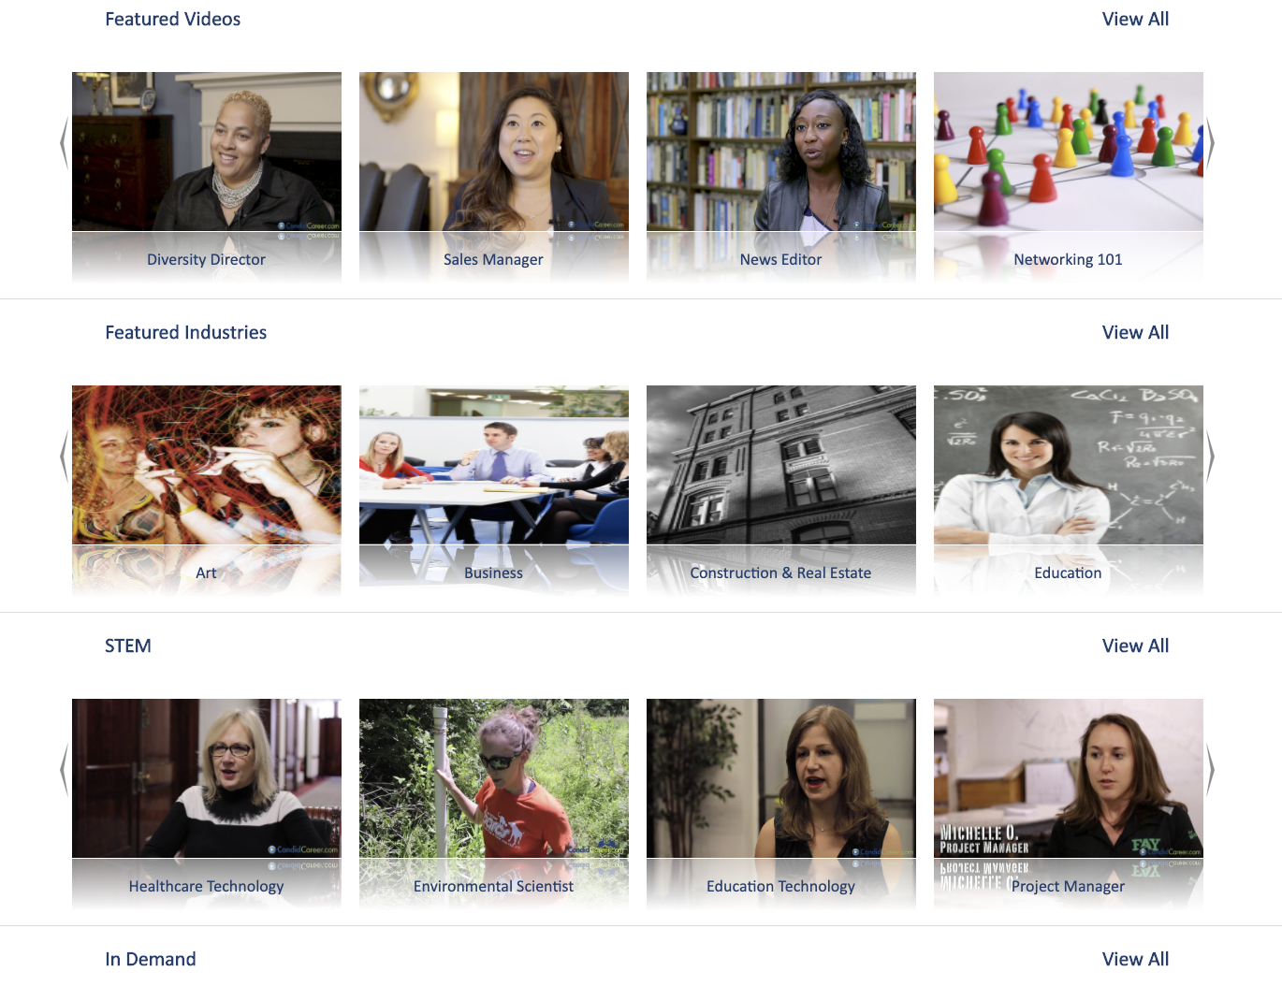Open View All for Featured Industries
Viewport: 1282px width, 986px height.
pos(1135,332)
